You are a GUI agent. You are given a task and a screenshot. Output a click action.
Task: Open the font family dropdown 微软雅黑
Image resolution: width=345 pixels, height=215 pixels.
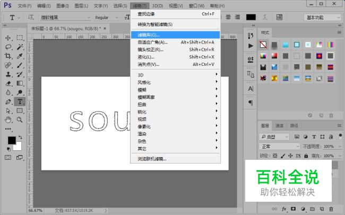[66, 18]
